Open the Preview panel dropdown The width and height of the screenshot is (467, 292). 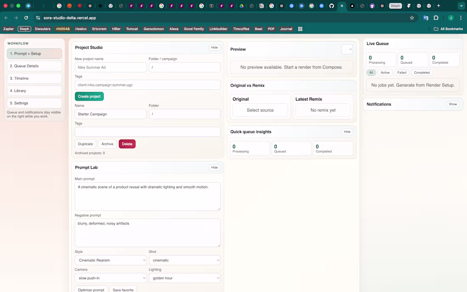pyautogui.click(x=347, y=49)
